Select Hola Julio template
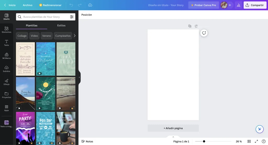The width and height of the screenshot is (268, 145). click(66, 59)
